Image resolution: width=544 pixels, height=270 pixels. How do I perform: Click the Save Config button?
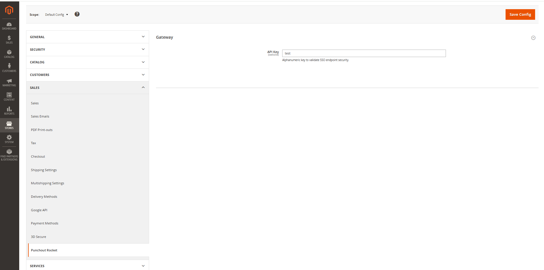pos(520,14)
